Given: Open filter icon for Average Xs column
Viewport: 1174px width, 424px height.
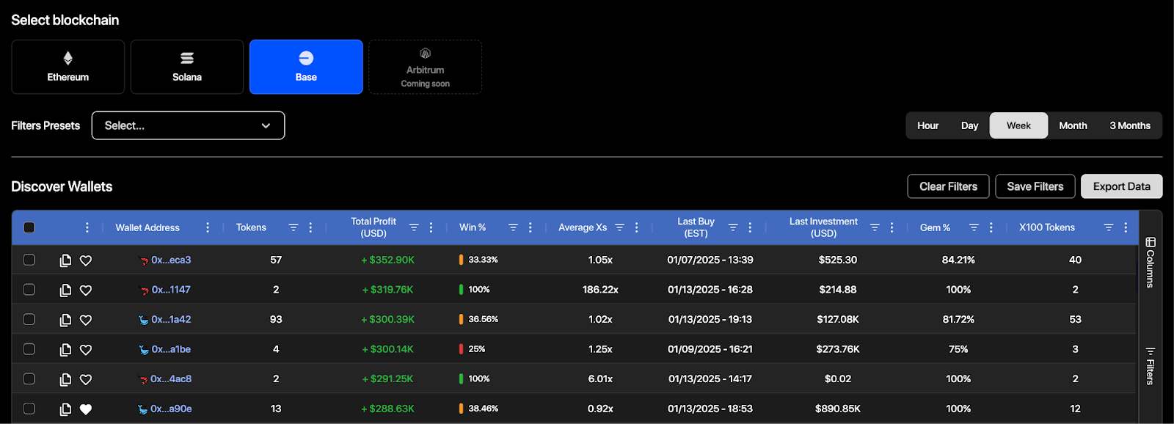Looking at the screenshot, I should point(619,227).
